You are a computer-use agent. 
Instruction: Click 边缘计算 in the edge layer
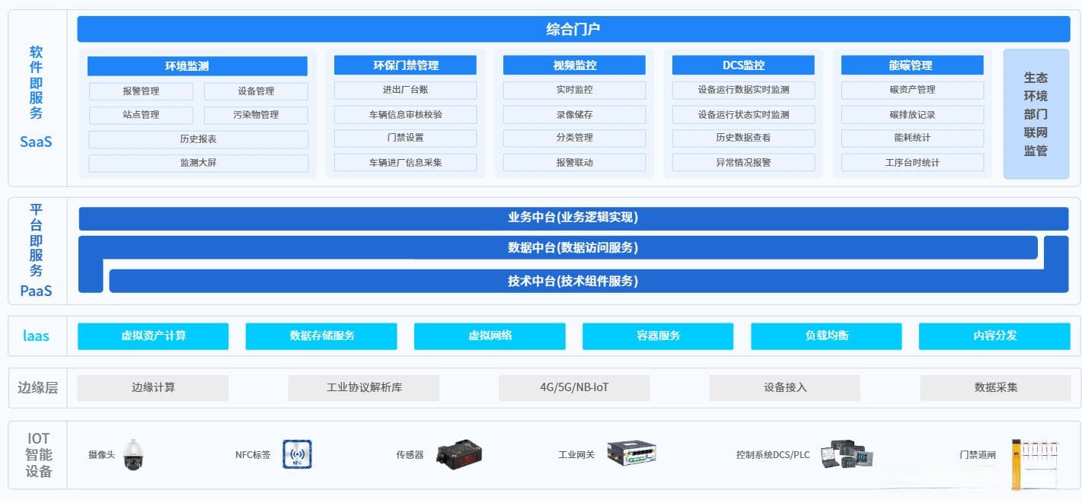tap(153, 387)
